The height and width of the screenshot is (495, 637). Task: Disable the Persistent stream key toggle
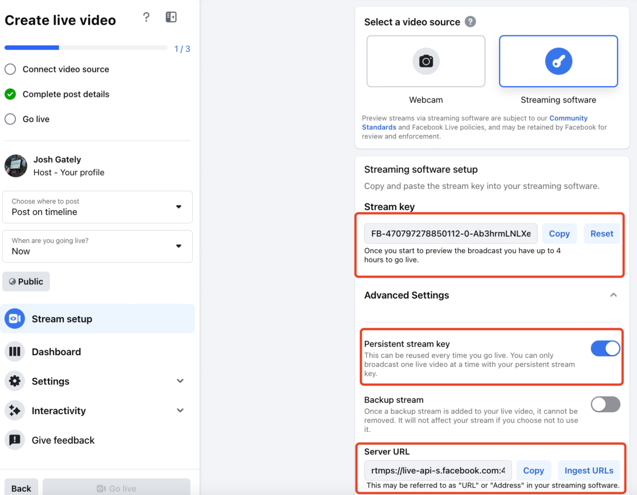tap(605, 348)
